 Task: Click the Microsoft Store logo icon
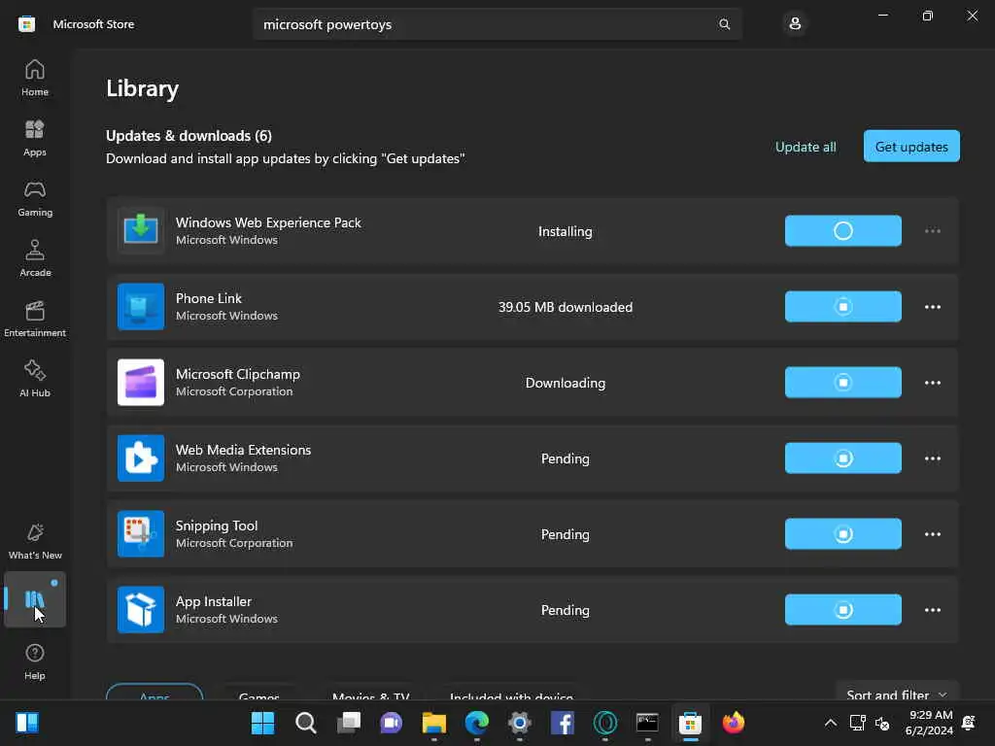click(26, 24)
